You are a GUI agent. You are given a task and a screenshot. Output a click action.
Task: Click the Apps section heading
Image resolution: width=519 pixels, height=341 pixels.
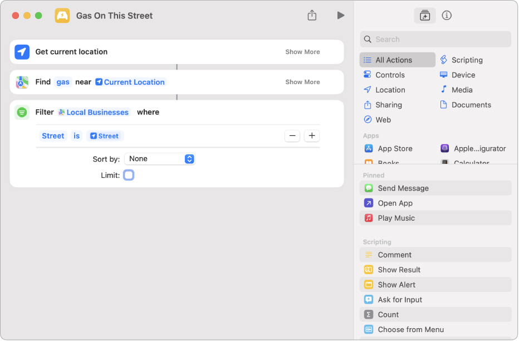point(371,136)
